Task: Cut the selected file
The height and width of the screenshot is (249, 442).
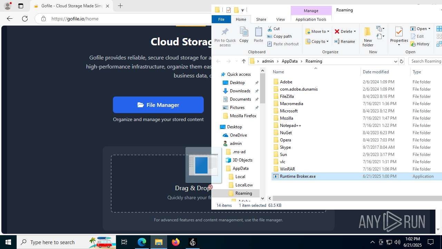Action: [273, 29]
